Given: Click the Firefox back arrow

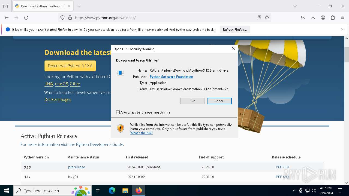Looking at the screenshot, I should point(7,18).
